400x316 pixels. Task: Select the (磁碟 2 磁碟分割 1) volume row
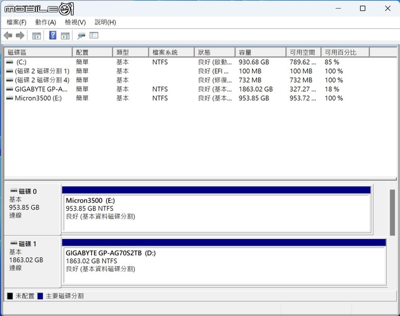pyautogui.click(x=187, y=71)
